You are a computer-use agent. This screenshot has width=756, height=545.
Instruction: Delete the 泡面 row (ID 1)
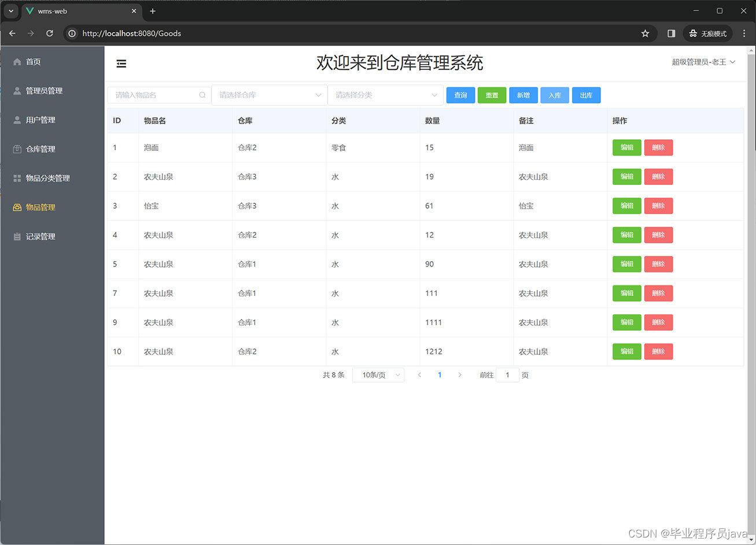658,147
